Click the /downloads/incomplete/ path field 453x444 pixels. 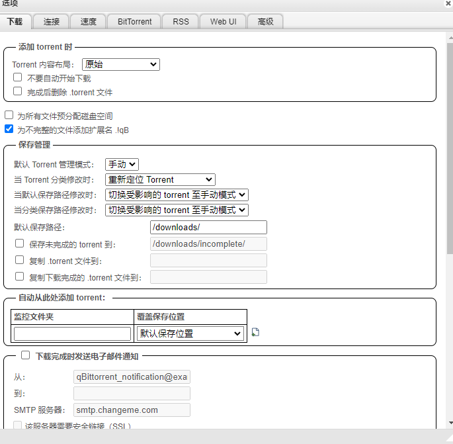point(208,244)
